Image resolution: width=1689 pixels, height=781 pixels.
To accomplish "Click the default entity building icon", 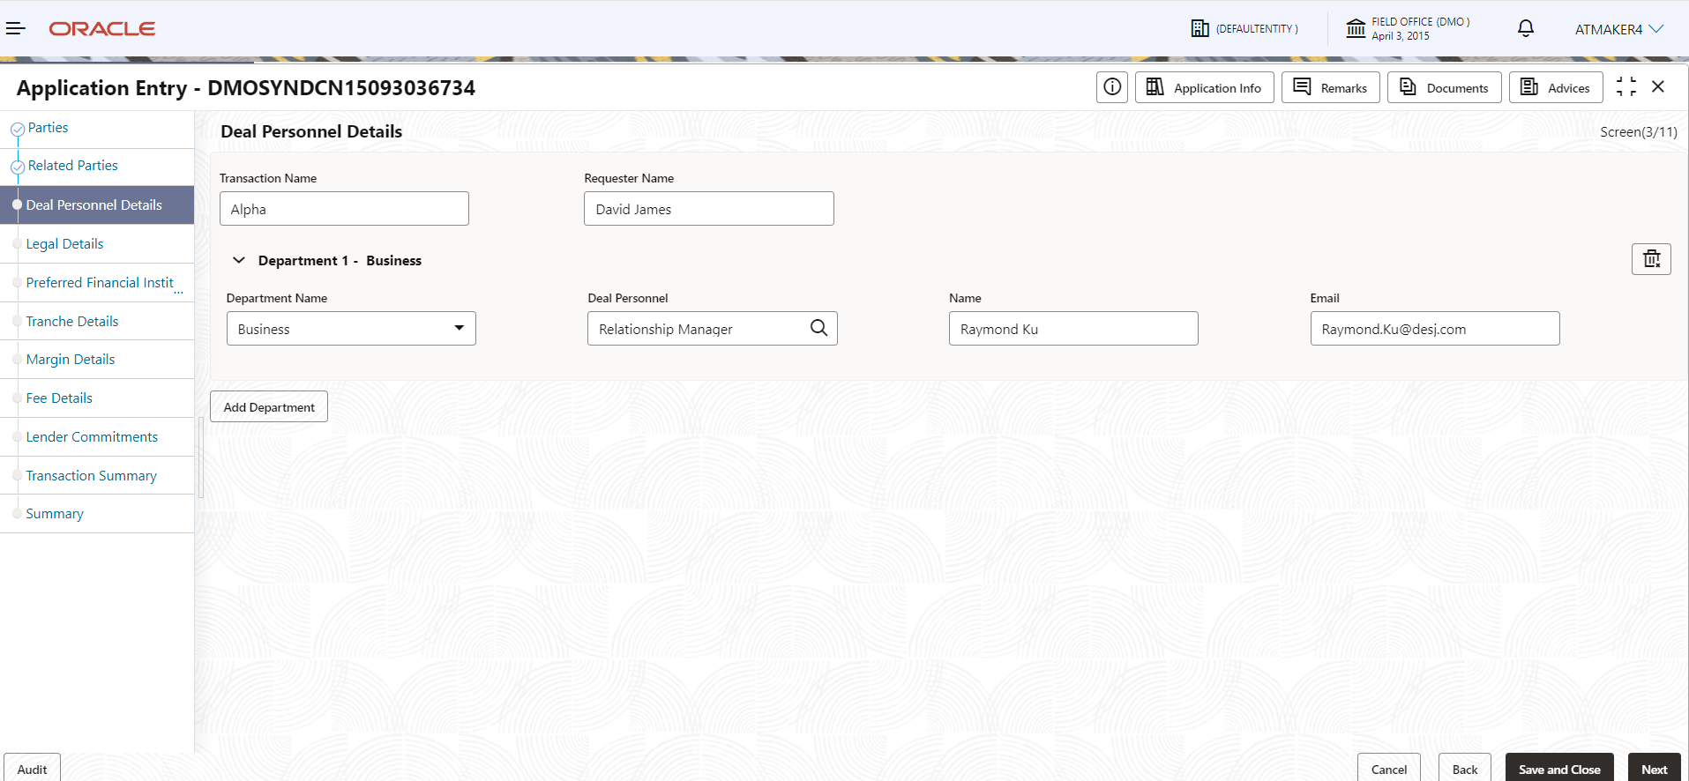I will (x=1199, y=29).
